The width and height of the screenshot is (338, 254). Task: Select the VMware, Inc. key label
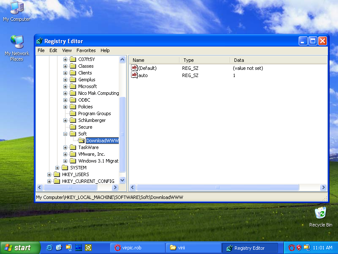click(x=92, y=154)
